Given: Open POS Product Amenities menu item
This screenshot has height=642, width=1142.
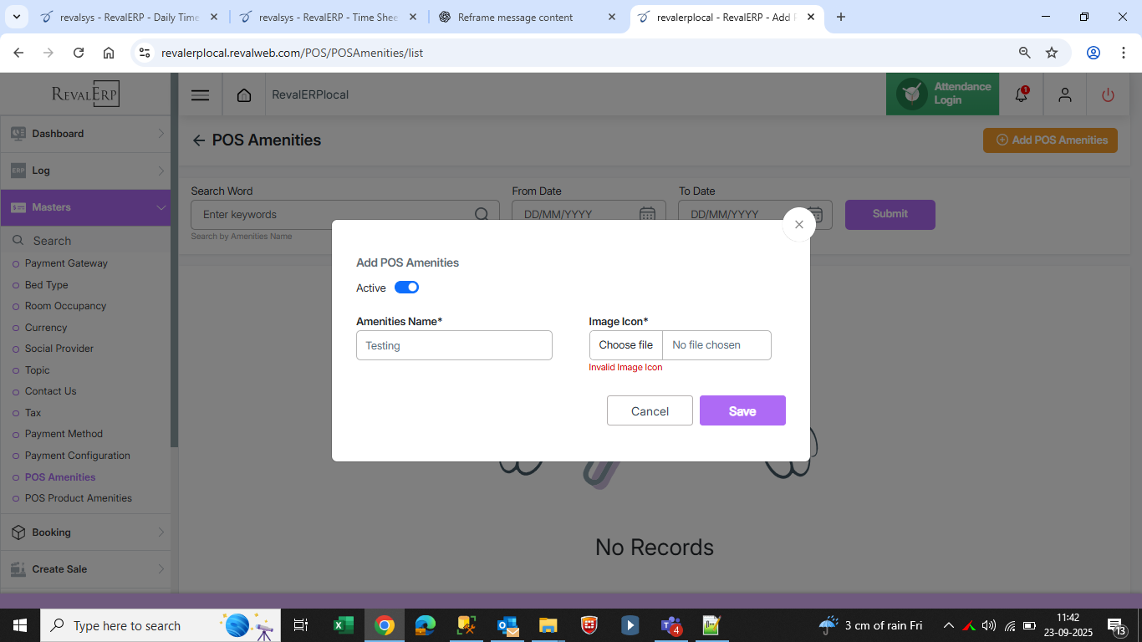Looking at the screenshot, I should coord(78,498).
